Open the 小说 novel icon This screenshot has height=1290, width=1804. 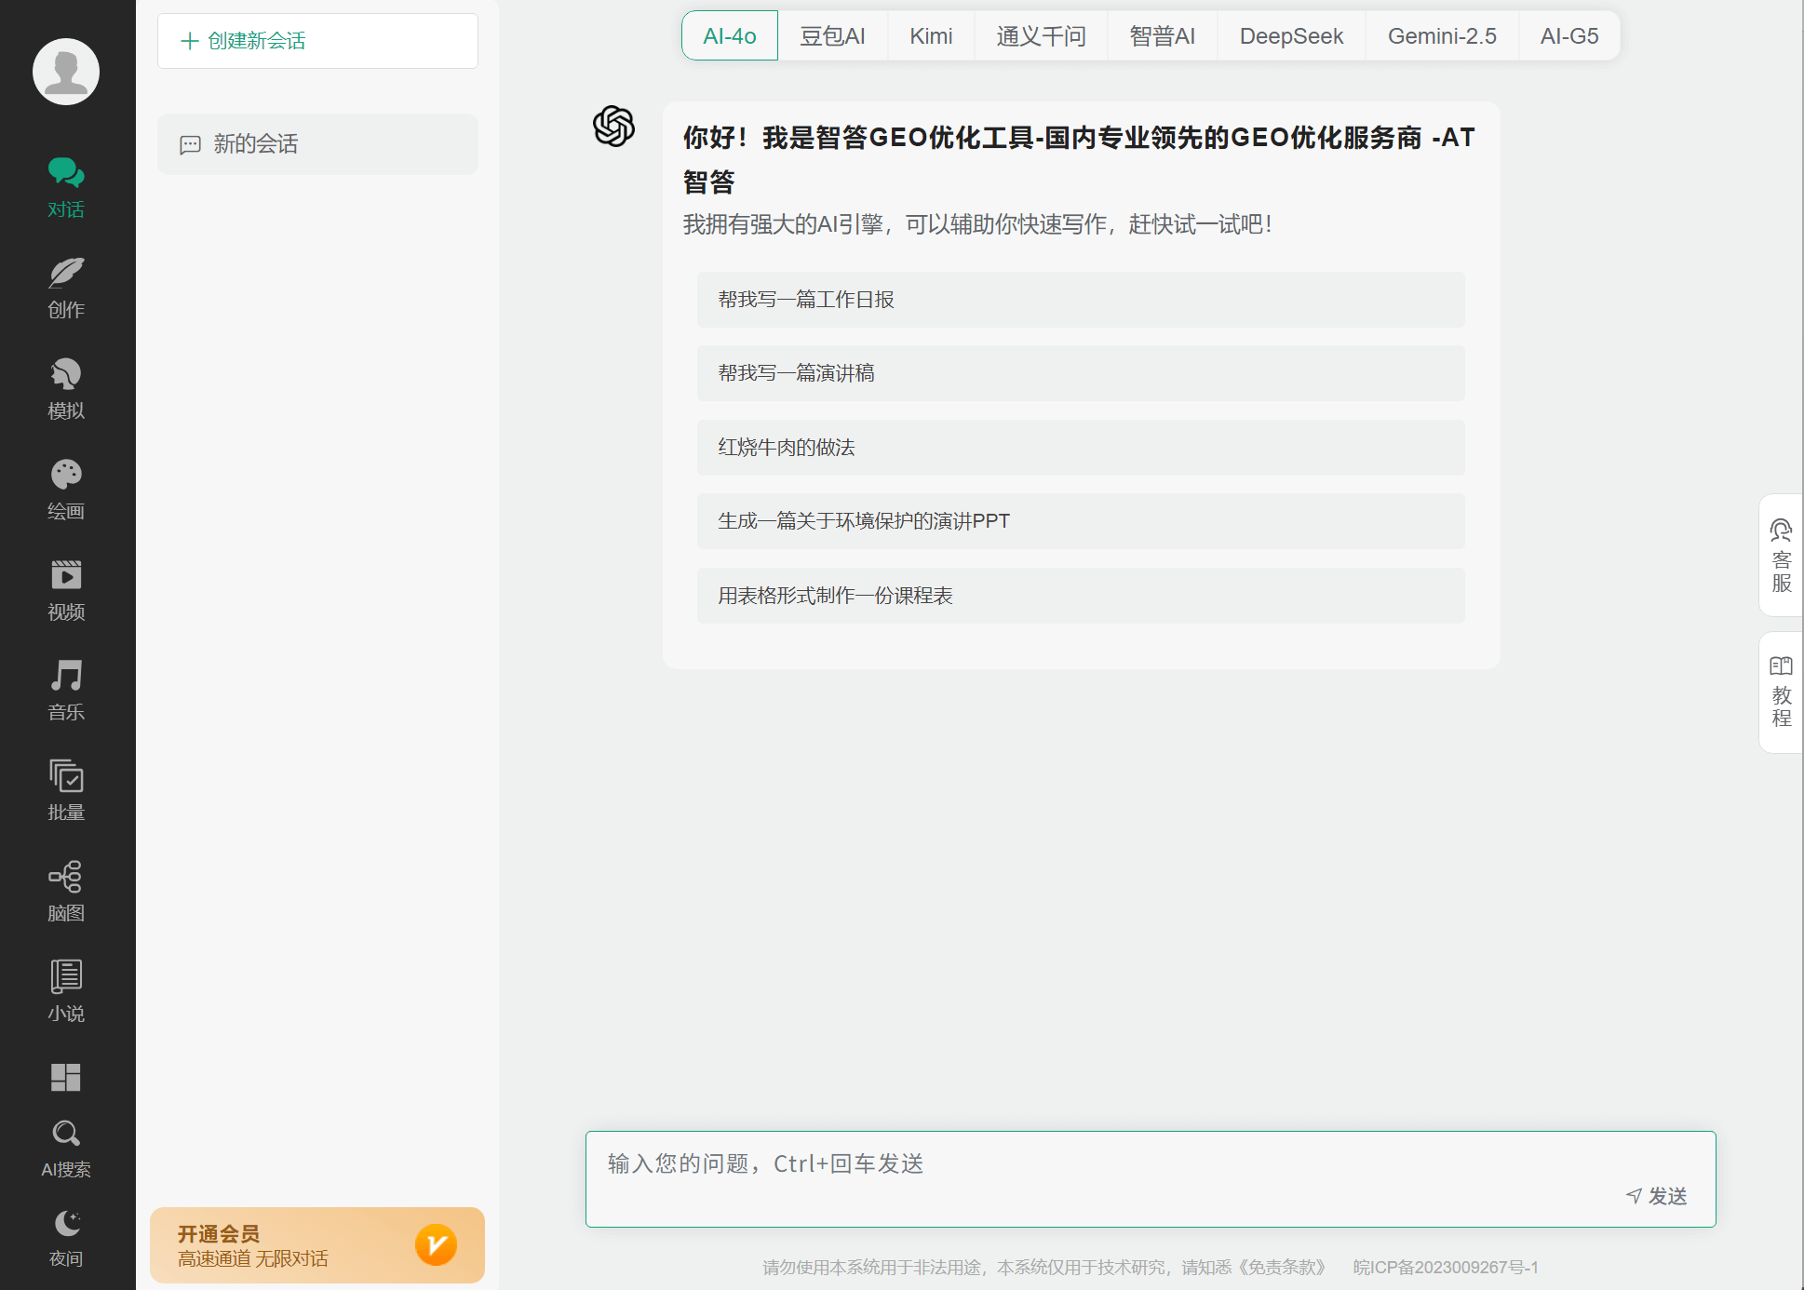pos(66,978)
